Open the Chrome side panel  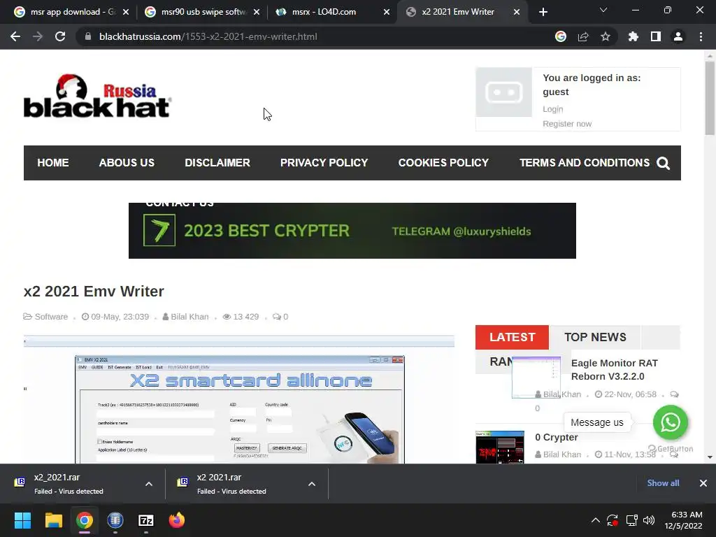(656, 36)
